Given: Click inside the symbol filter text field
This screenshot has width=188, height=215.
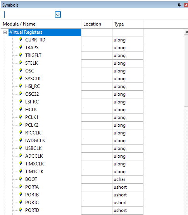Looking at the screenshot, I should (30, 15).
